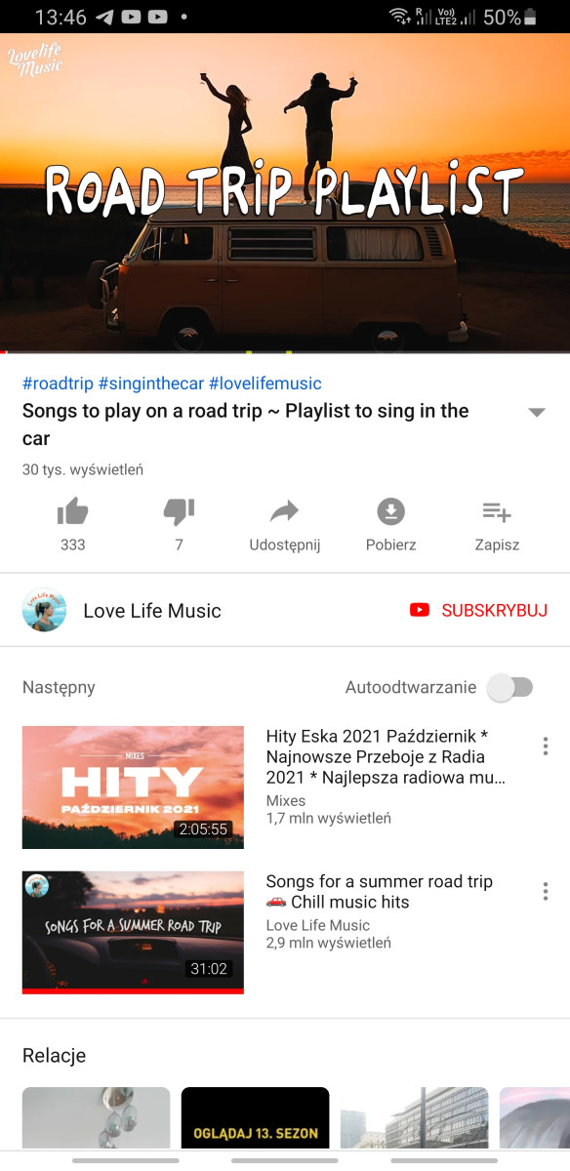The image size is (570, 1171).
Task: Open the #singinthecar hashtag
Action: (x=150, y=384)
